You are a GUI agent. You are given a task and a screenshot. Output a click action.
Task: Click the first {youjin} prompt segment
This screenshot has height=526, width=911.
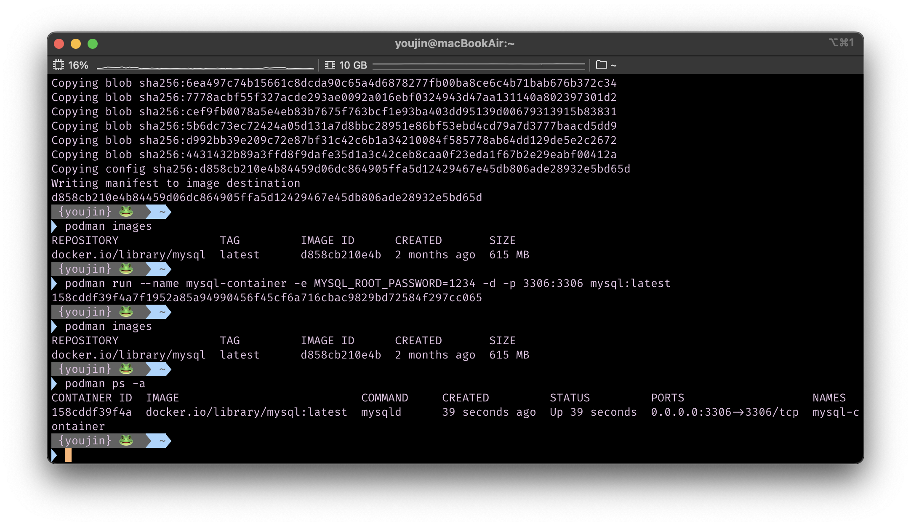coord(85,212)
